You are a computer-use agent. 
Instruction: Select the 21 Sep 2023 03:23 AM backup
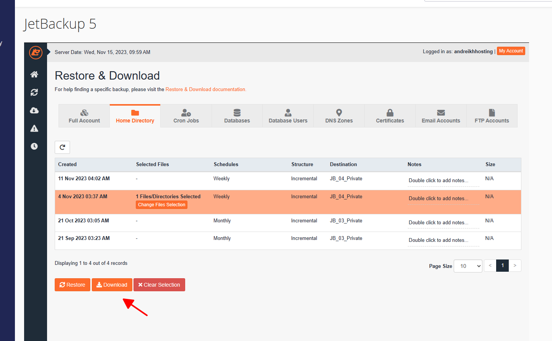(288, 241)
